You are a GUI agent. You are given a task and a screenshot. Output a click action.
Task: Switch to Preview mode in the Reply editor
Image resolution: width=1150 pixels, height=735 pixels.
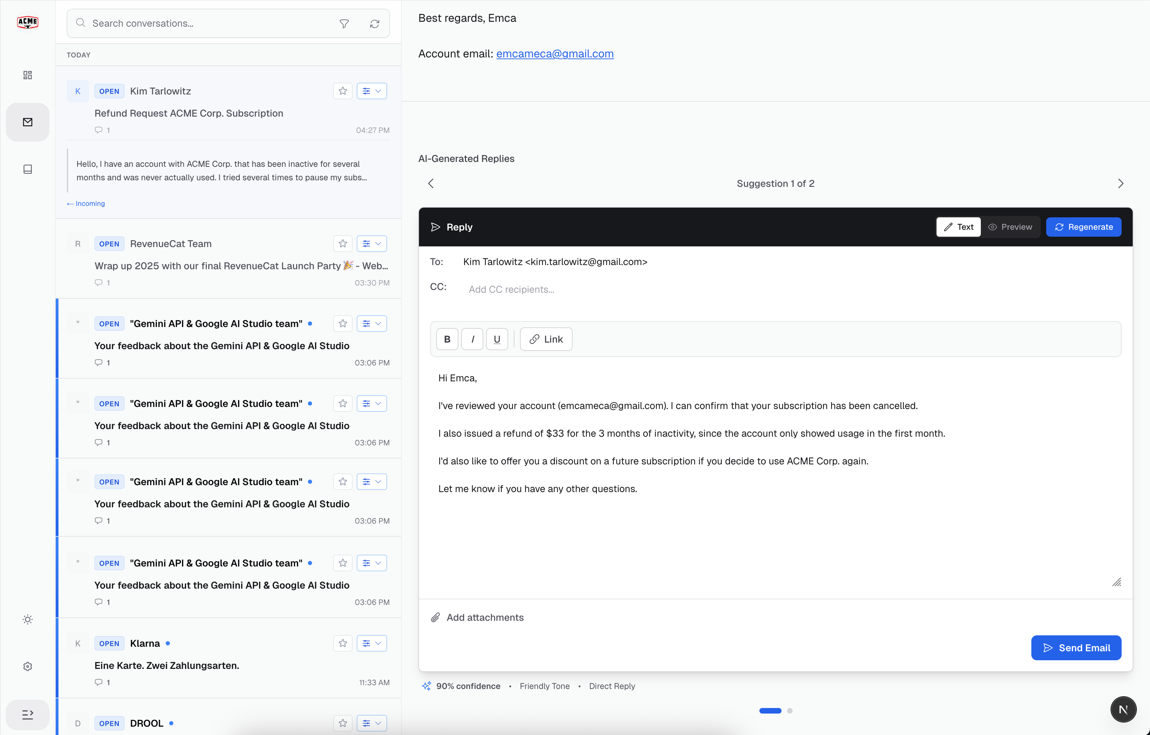(1011, 227)
